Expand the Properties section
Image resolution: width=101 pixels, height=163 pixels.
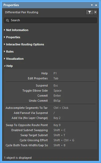[12, 37]
